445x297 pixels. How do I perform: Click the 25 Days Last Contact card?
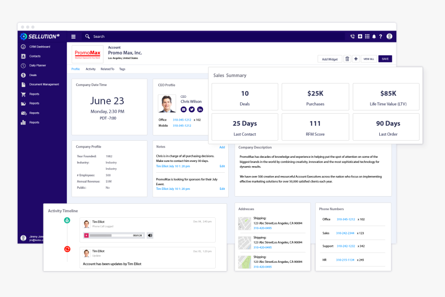[245, 127]
